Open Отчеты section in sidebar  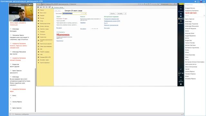coord(42,34)
